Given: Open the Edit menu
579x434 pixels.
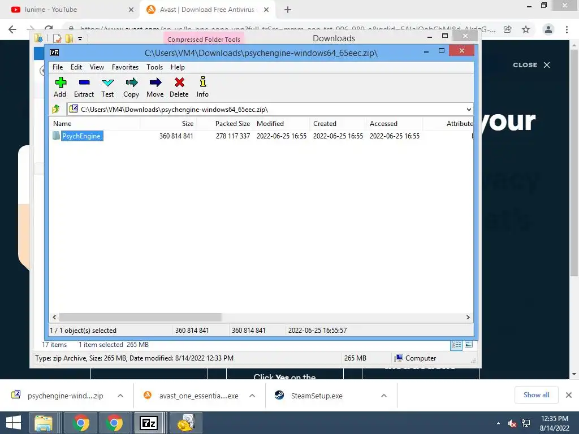Looking at the screenshot, I should click(x=76, y=67).
